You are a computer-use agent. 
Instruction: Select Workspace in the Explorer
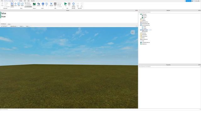tap(144, 14)
